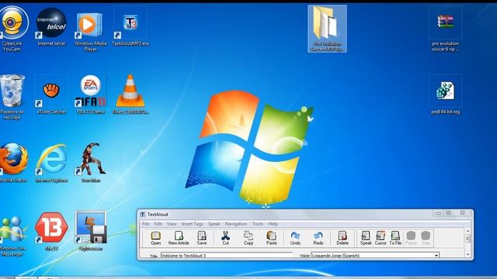Select the aTube Catcher shortcut
This screenshot has height=279, width=497.
(51, 95)
